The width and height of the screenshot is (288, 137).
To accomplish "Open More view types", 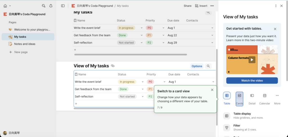I will (277, 96).
